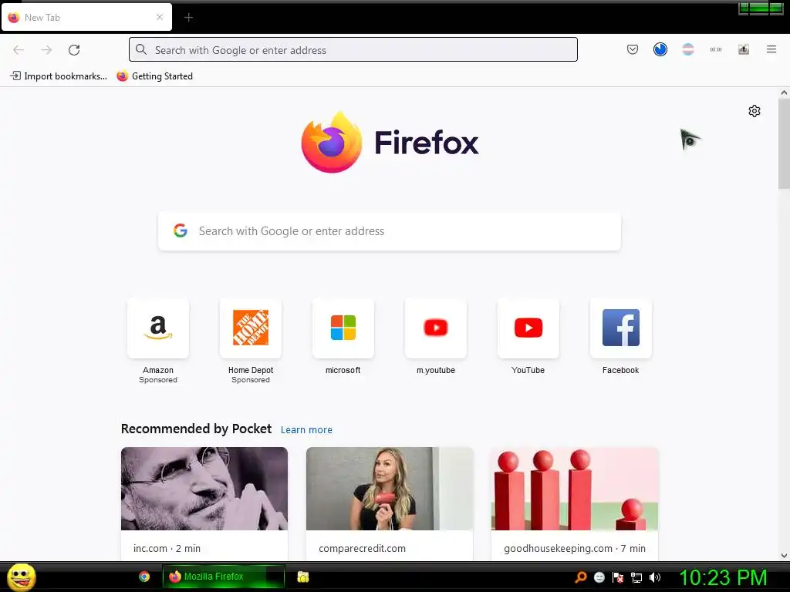
Task: Go forward using the forward arrow
Action: 46,50
